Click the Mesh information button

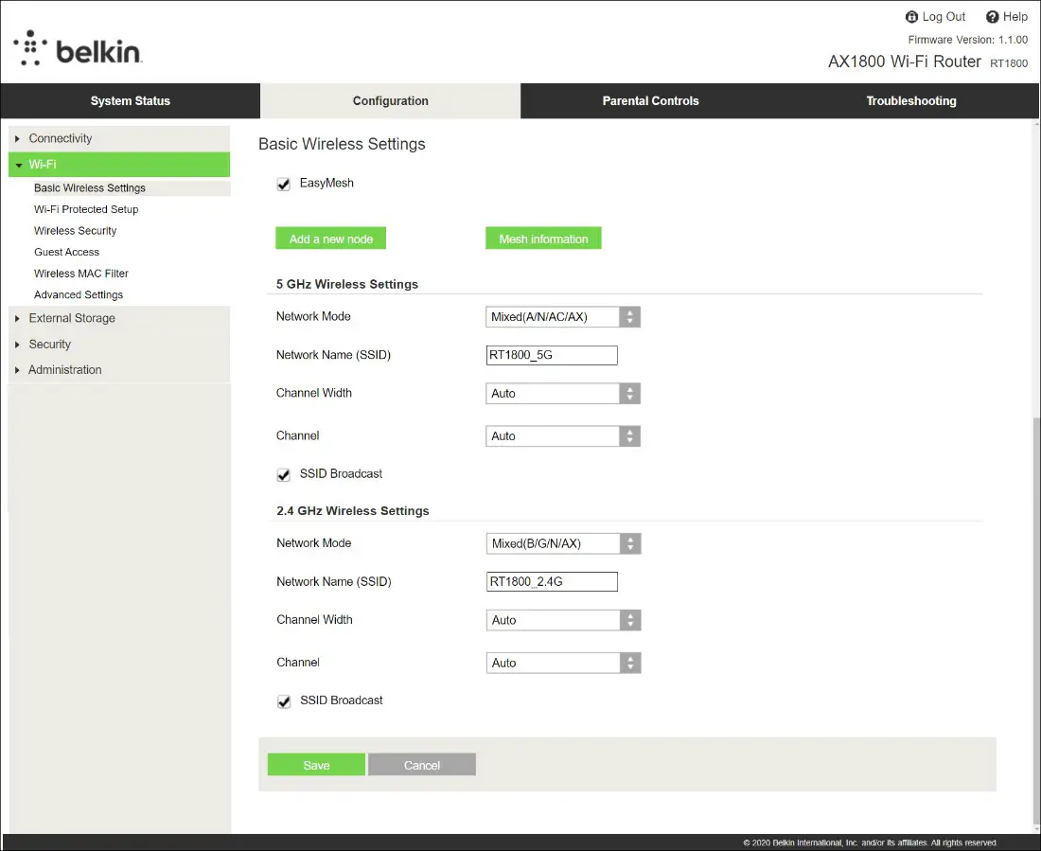[543, 239]
